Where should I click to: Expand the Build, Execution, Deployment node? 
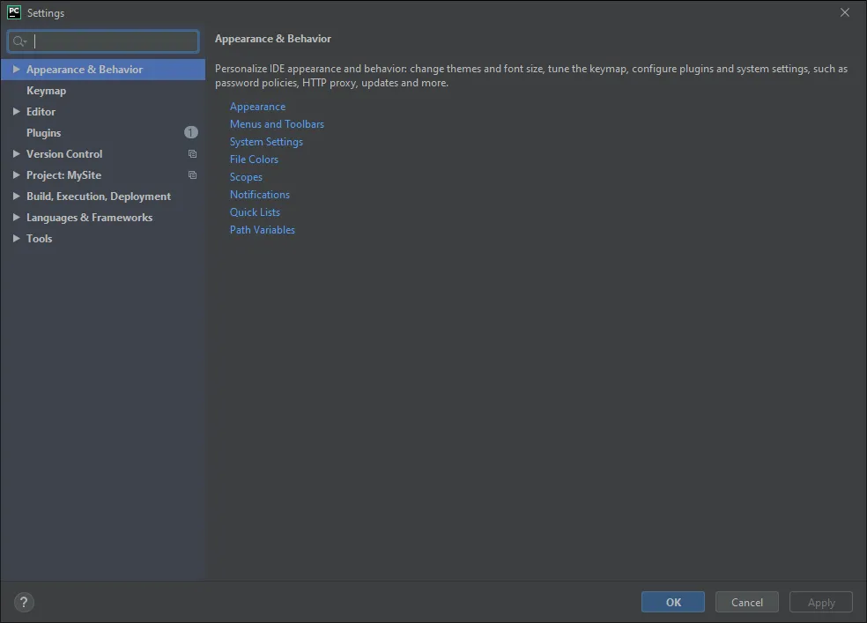16,197
